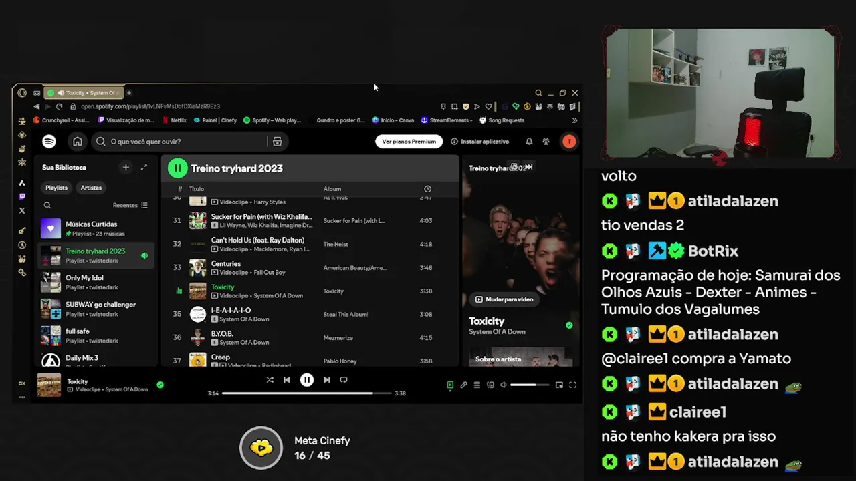
Task: Go to Spotify home via house icon
Action: [x=78, y=142]
